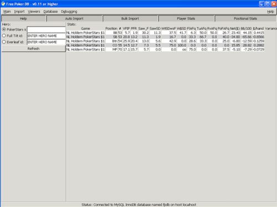Image resolution: width=277 pixels, height=207 pixels.
Task: Click the RvAFq column header
Action: pos(212,29)
